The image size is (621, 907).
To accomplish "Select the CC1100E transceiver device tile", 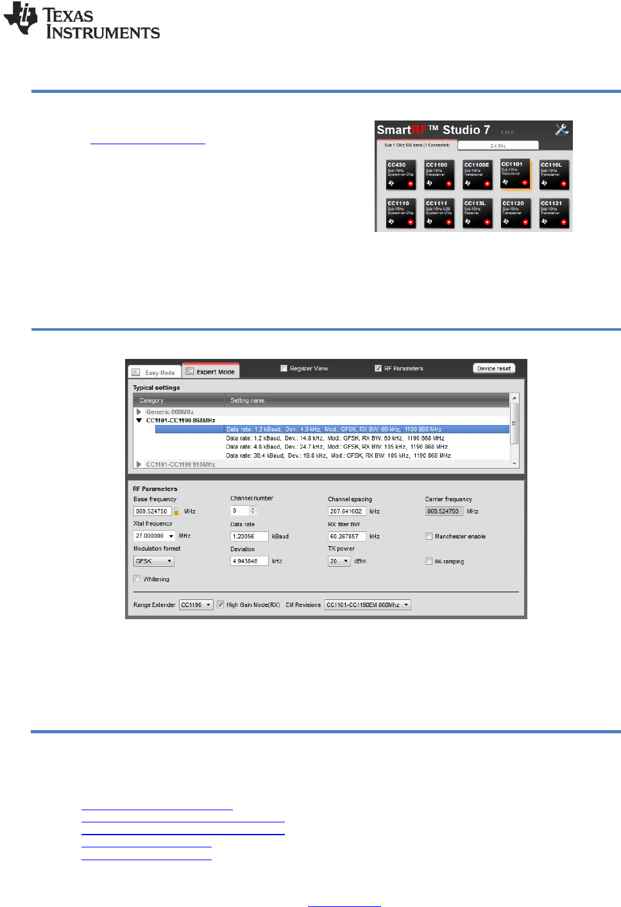I will pyautogui.click(x=478, y=175).
